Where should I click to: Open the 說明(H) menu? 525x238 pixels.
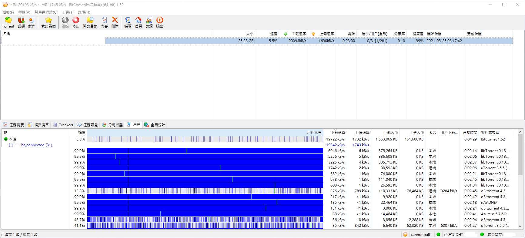tap(84, 12)
